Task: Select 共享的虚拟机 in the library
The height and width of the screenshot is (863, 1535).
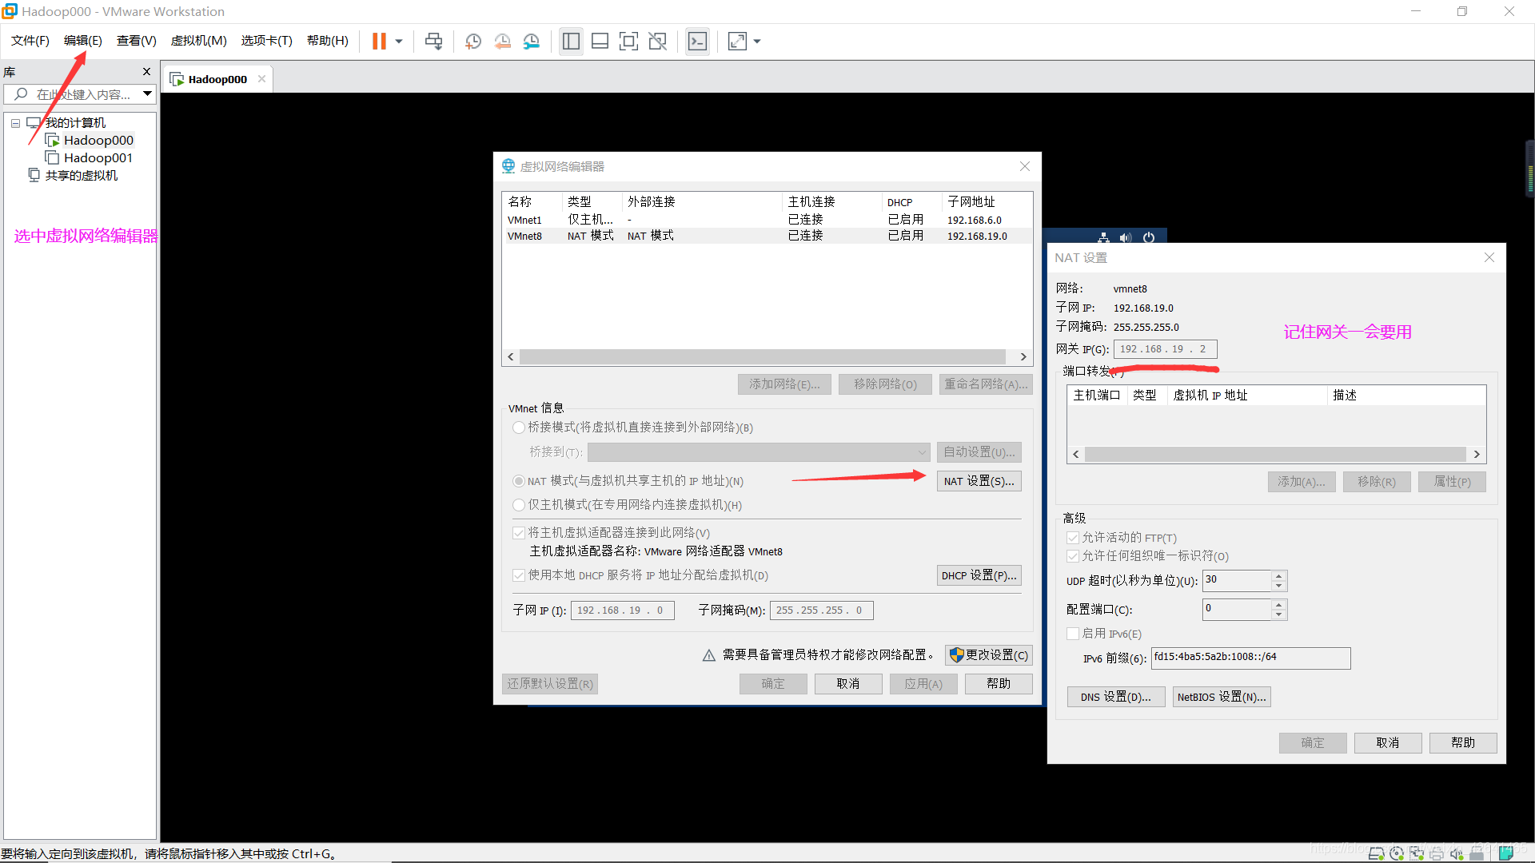Action: click(x=81, y=176)
